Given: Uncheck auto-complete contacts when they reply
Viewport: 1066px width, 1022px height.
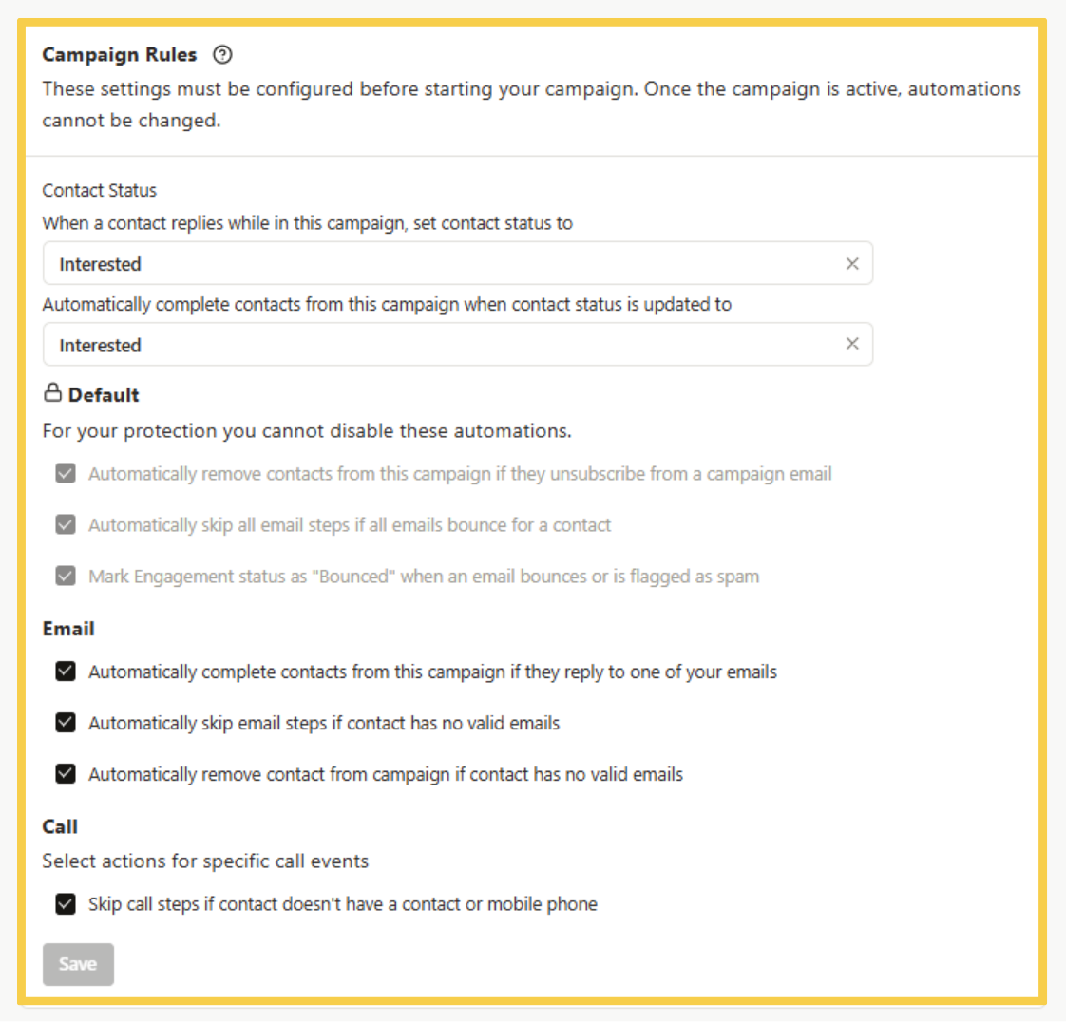Looking at the screenshot, I should pyautogui.click(x=65, y=672).
